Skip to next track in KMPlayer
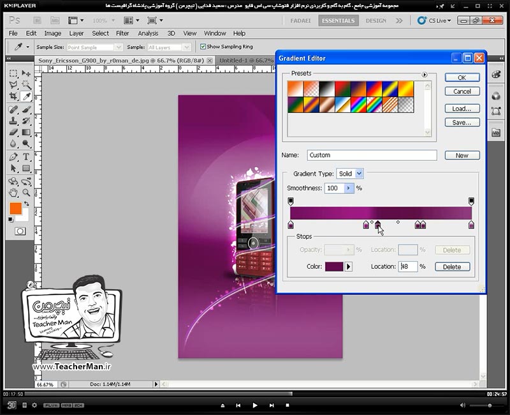510x415 pixels. click(x=272, y=405)
